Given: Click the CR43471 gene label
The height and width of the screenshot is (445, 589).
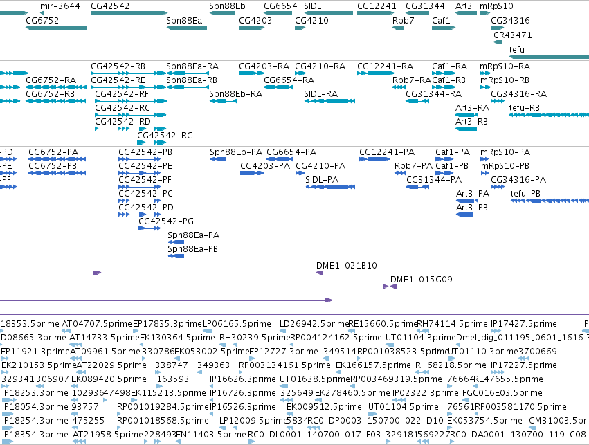Looking at the screenshot, I should tap(513, 35).
